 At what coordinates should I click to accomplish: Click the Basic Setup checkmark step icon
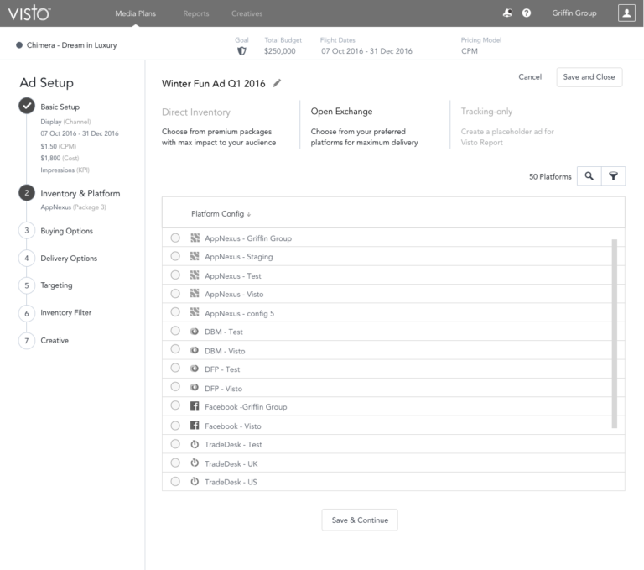pyautogui.click(x=27, y=106)
